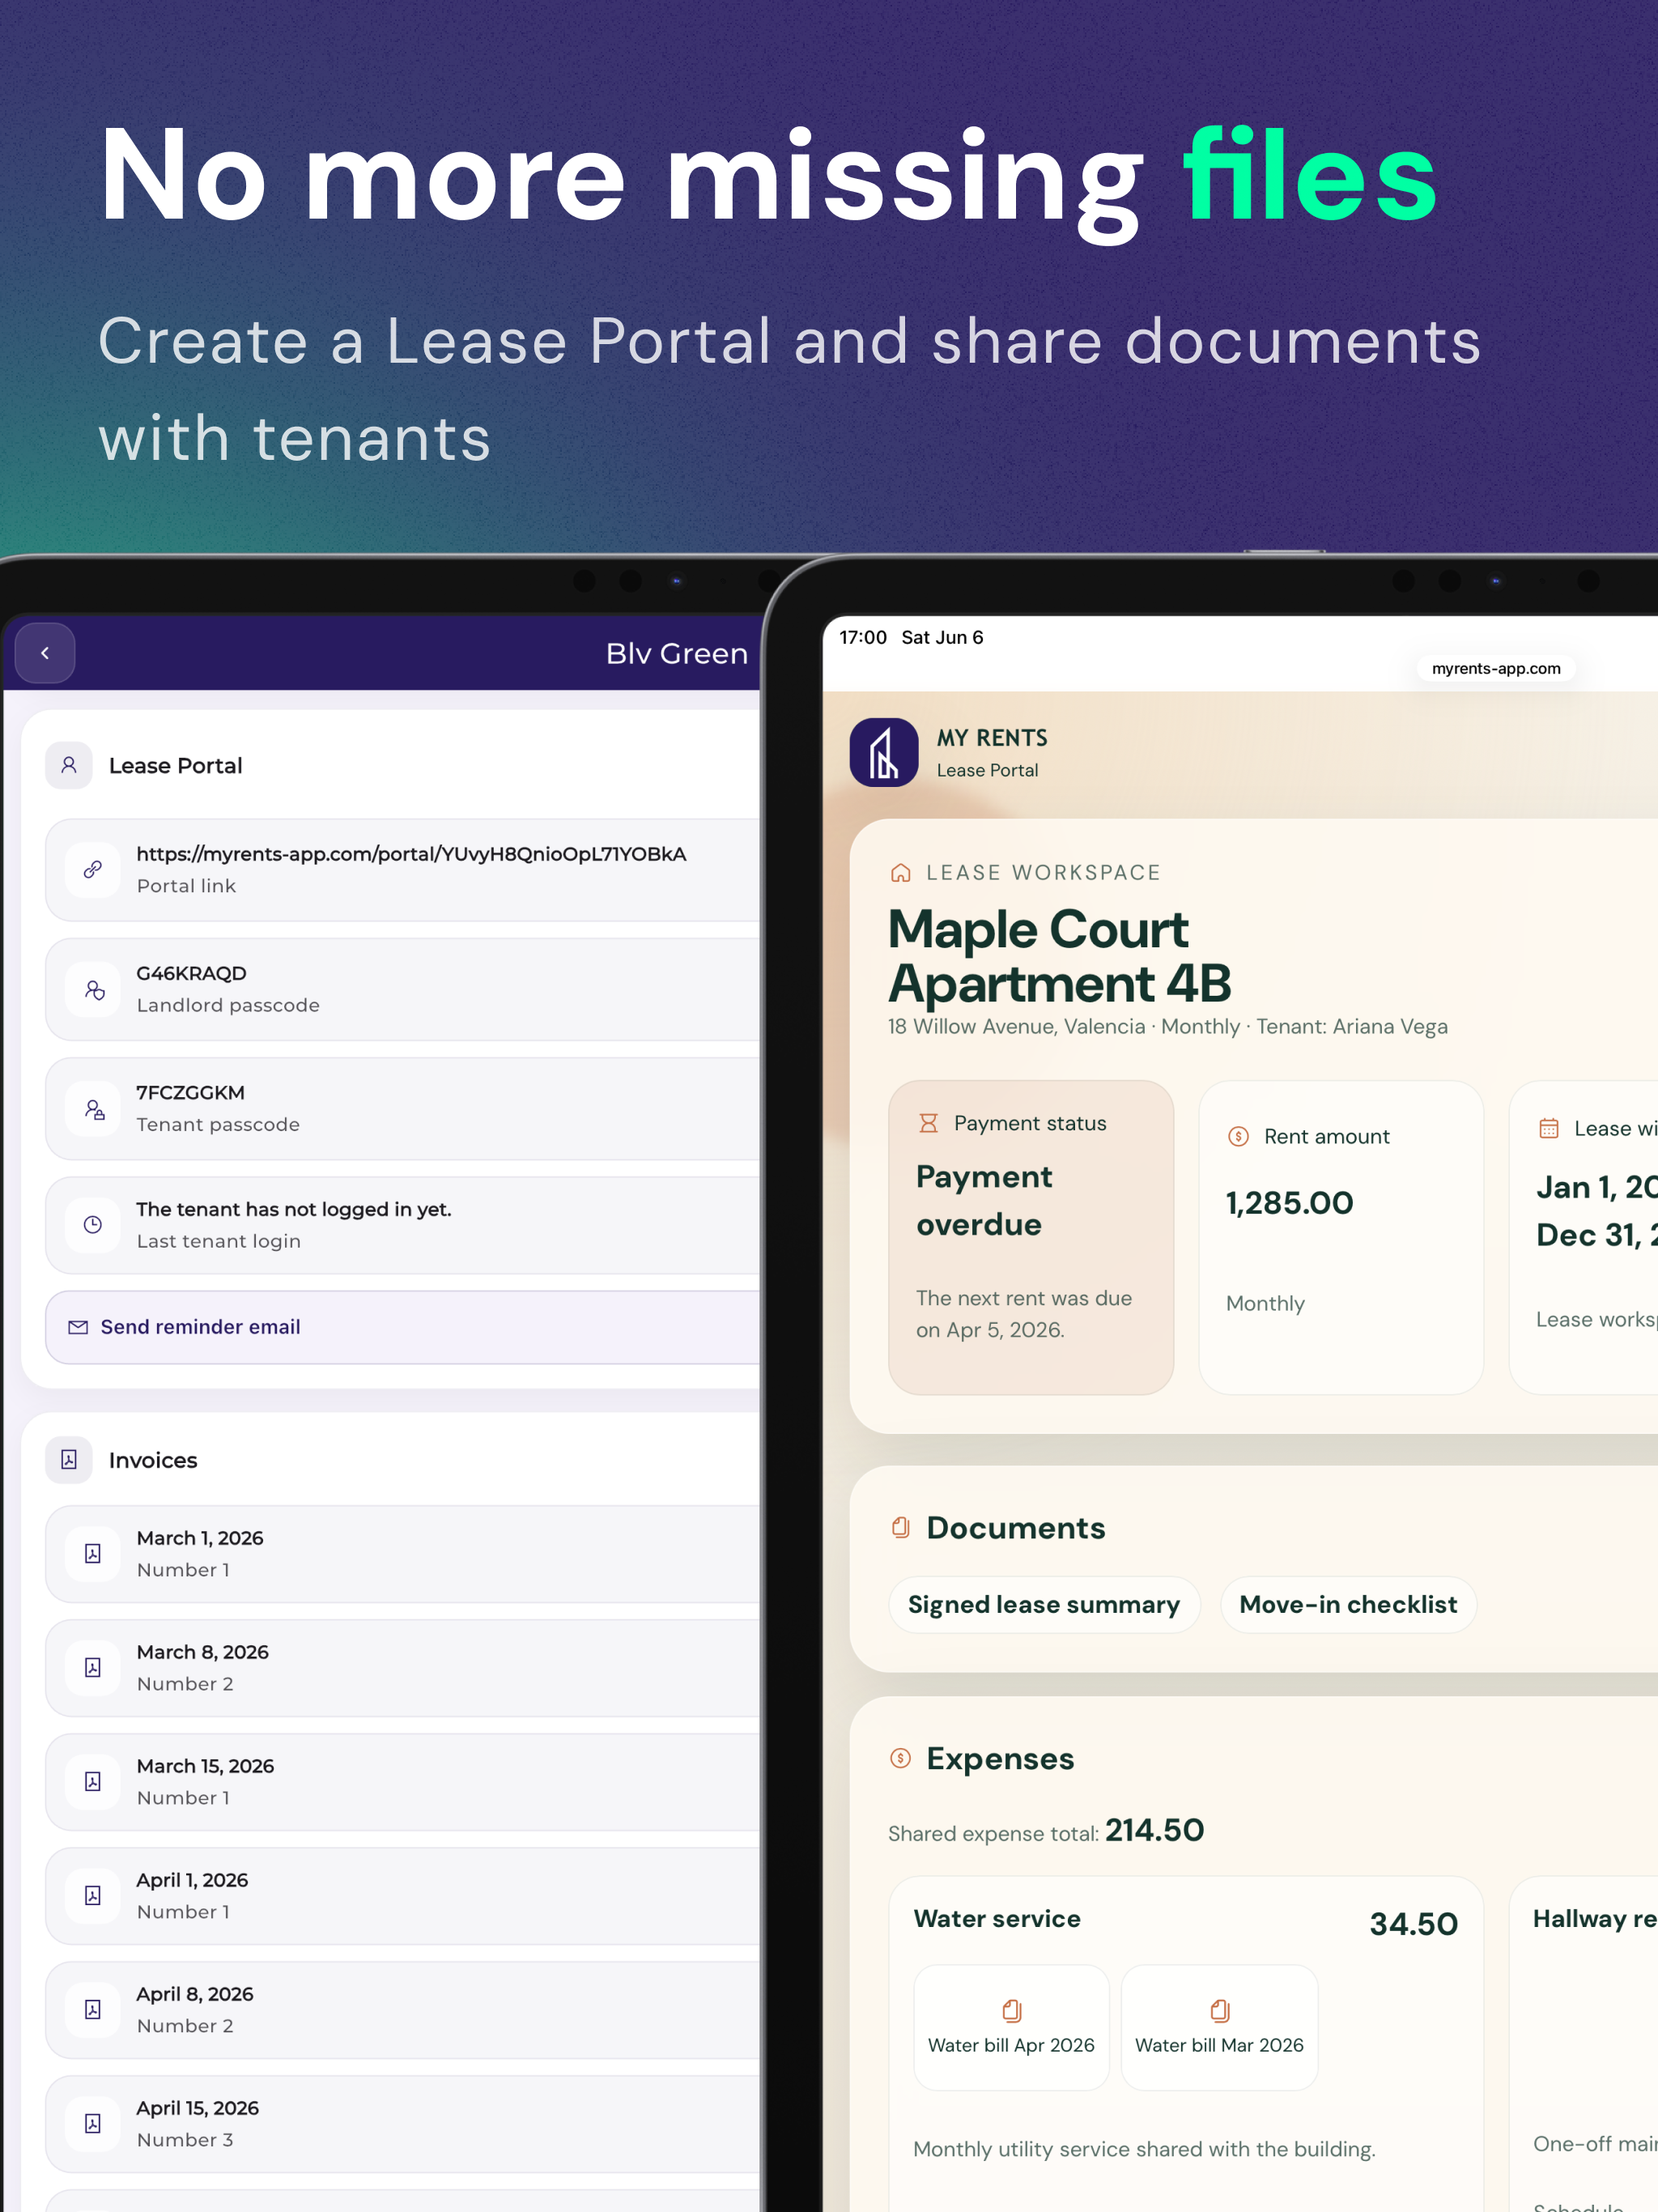Click the Rent amount coin icon
The height and width of the screenshot is (2212, 1658).
1238,1136
